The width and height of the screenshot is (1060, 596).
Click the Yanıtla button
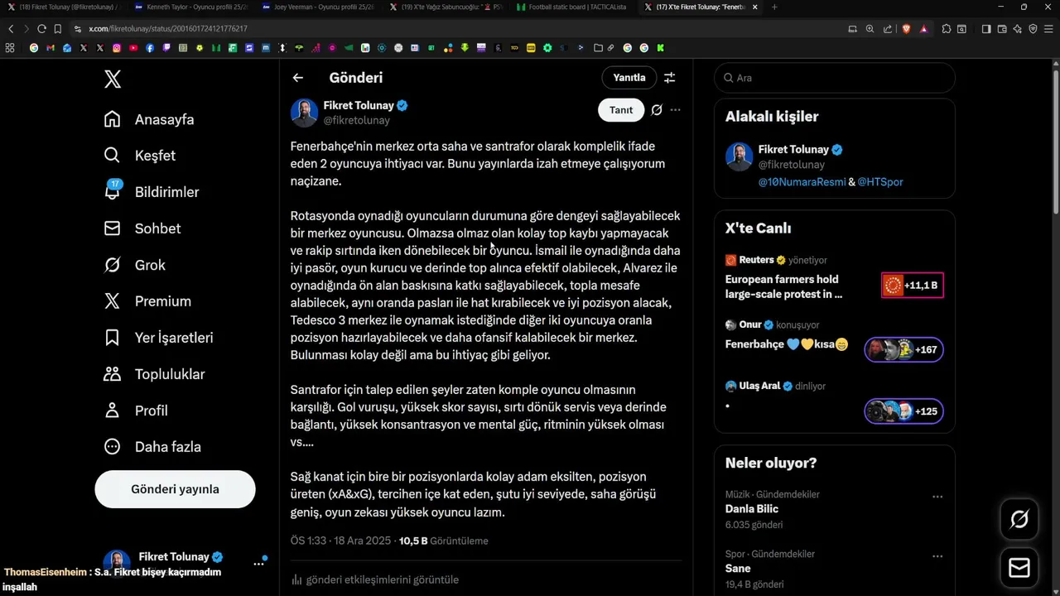[x=629, y=78]
